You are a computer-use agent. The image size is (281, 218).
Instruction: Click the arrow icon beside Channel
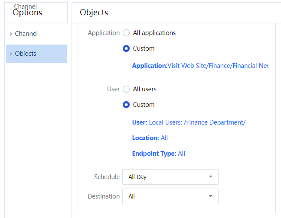(x=11, y=34)
